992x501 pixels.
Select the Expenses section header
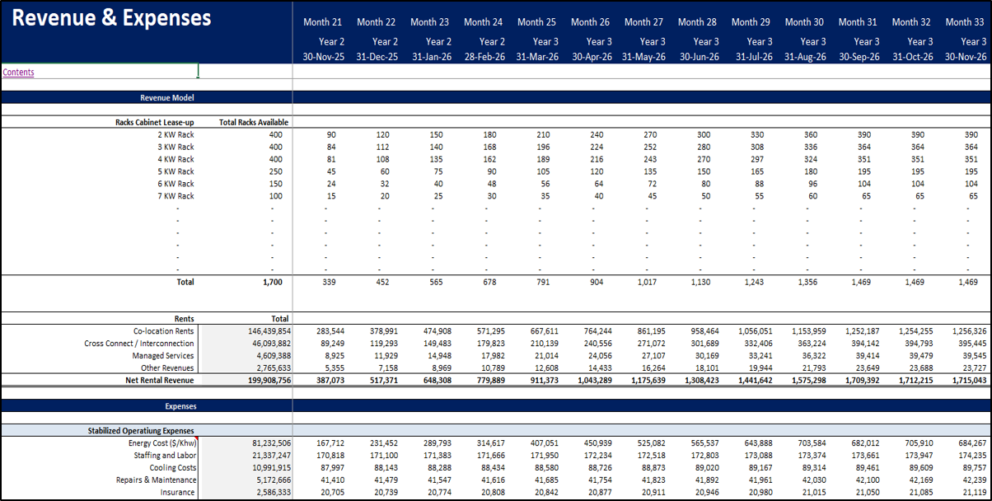pos(180,406)
